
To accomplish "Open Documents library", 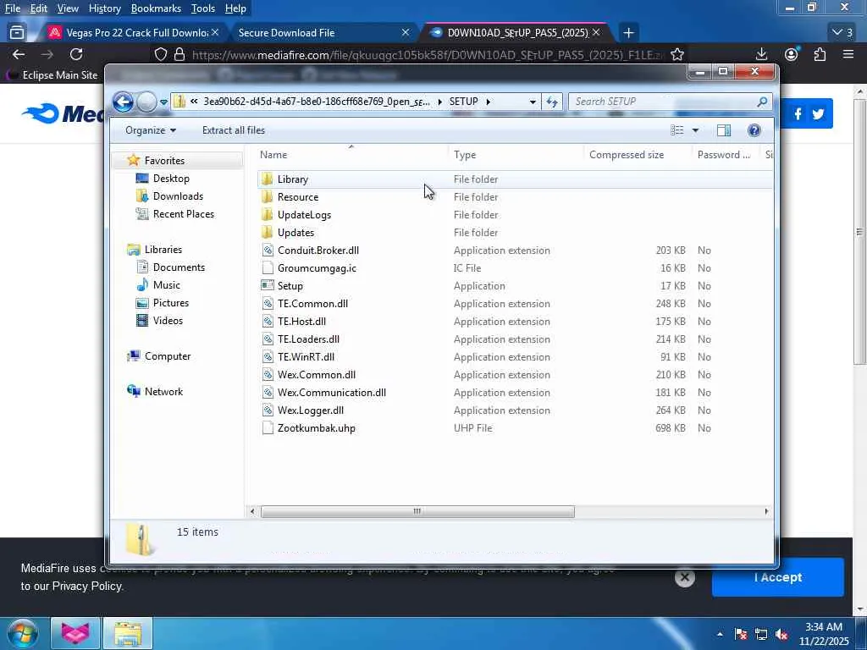I will pyautogui.click(x=179, y=267).
